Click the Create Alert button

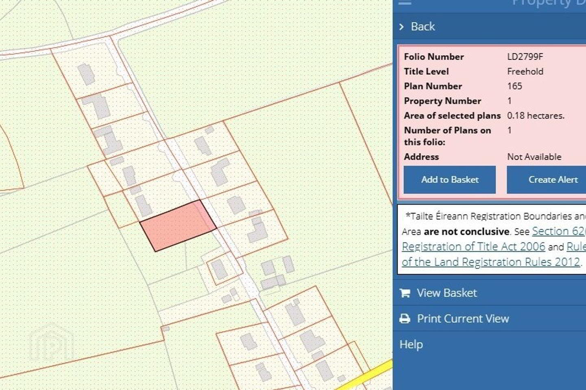coord(547,180)
